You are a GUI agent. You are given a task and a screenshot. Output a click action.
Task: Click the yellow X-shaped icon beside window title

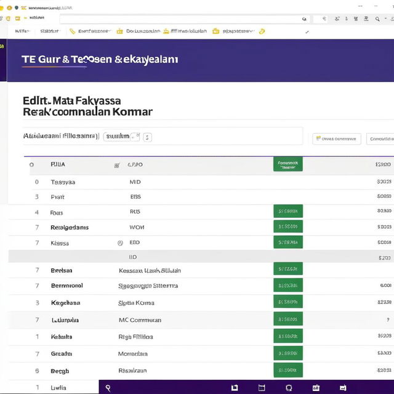[23, 8]
